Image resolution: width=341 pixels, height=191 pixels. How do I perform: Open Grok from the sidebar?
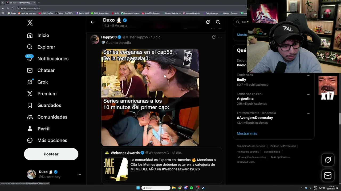tap(38, 82)
